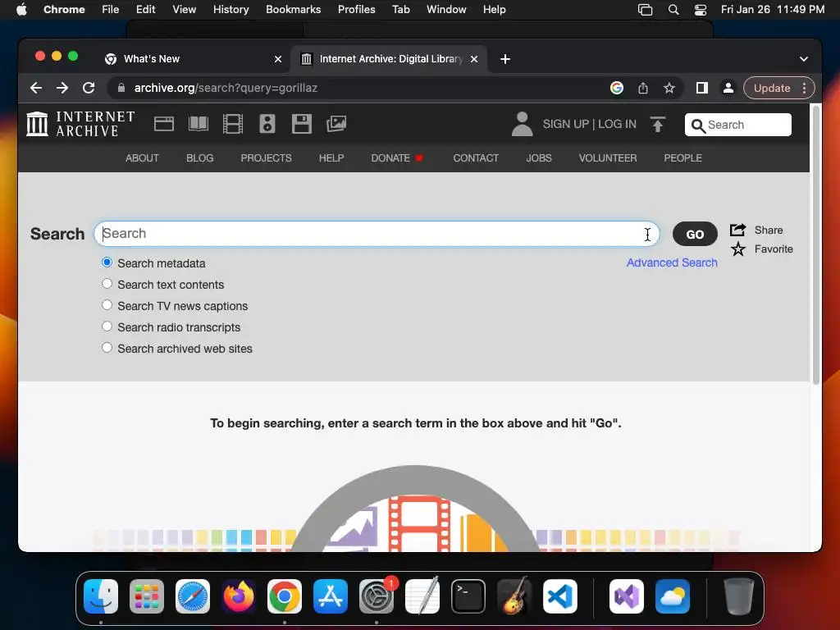Image resolution: width=840 pixels, height=630 pixels.
Task: Expand the tab search chevron in Chrome
Action: coord(804,59)
